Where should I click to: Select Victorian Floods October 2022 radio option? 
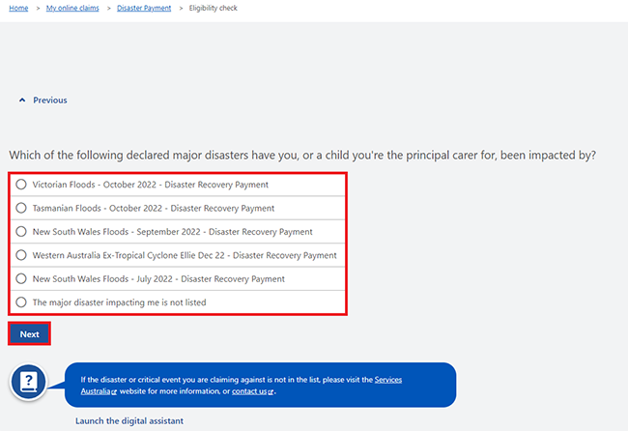(x=21, y=185)
